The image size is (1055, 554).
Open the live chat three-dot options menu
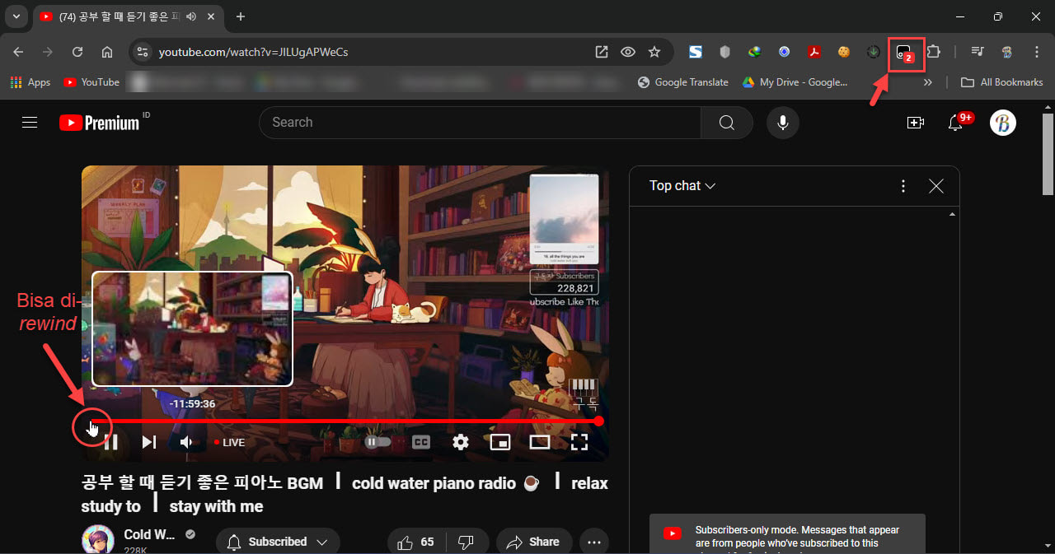(903, 186)
